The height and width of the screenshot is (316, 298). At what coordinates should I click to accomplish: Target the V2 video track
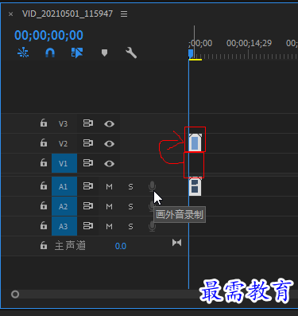63,143
